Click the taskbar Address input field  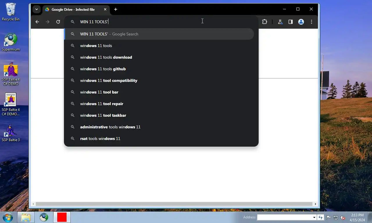coord(285,217)
